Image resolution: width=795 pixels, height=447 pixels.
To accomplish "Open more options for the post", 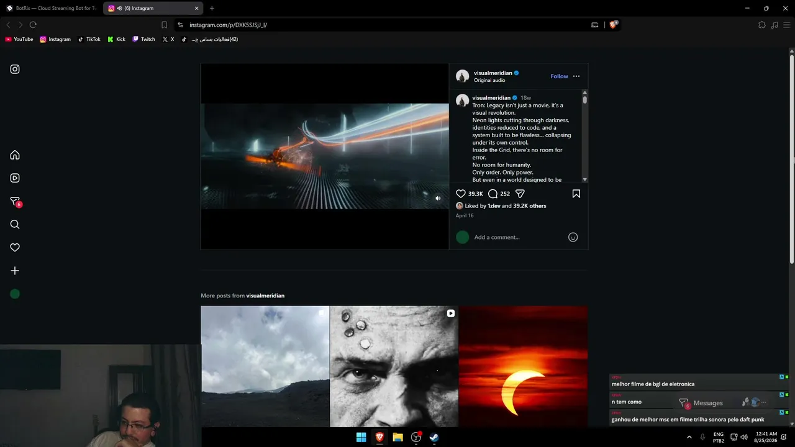I will pyautogui.click(x=576, y=76).
